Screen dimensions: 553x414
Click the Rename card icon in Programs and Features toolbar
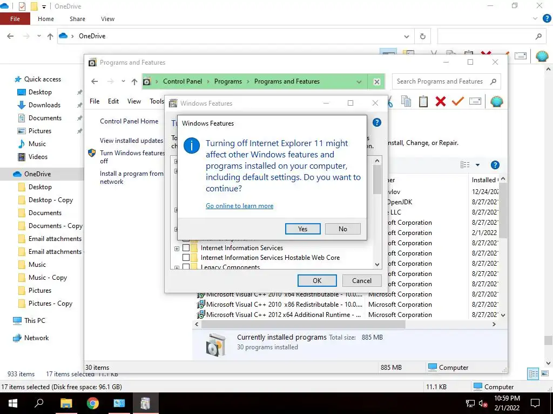click(475, 101)
